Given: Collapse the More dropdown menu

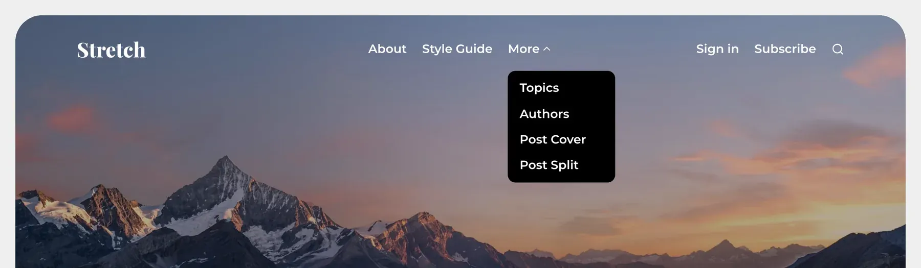Looking at the screenshot, I should tap(529, 49).
